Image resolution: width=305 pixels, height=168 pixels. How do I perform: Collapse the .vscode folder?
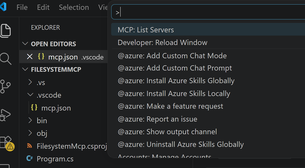pos(30,95)
